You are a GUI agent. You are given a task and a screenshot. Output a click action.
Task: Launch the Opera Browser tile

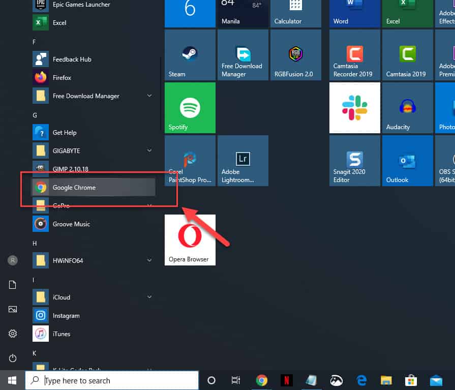[190, 240]
